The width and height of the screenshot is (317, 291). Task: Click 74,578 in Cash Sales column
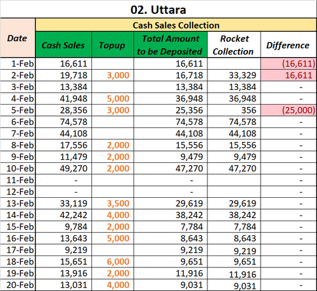click(63, 122)
